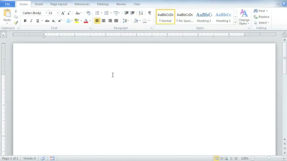Decrease paragraph indent
287x161 pixels.
pyautogui.click(x=126, y=13)
